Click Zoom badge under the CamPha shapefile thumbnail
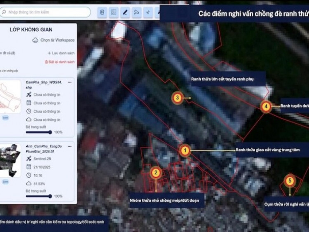Screen dimensions: 309x232 click(x=5, y=118)
